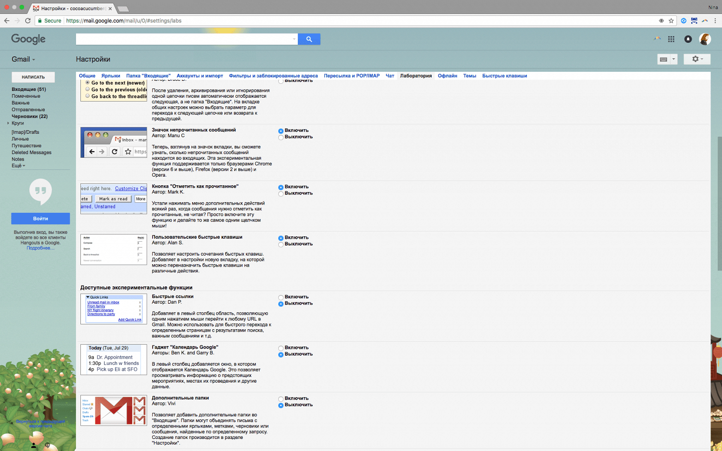
Task: Close the Настройки browser tab
Action: coord(110,9)
